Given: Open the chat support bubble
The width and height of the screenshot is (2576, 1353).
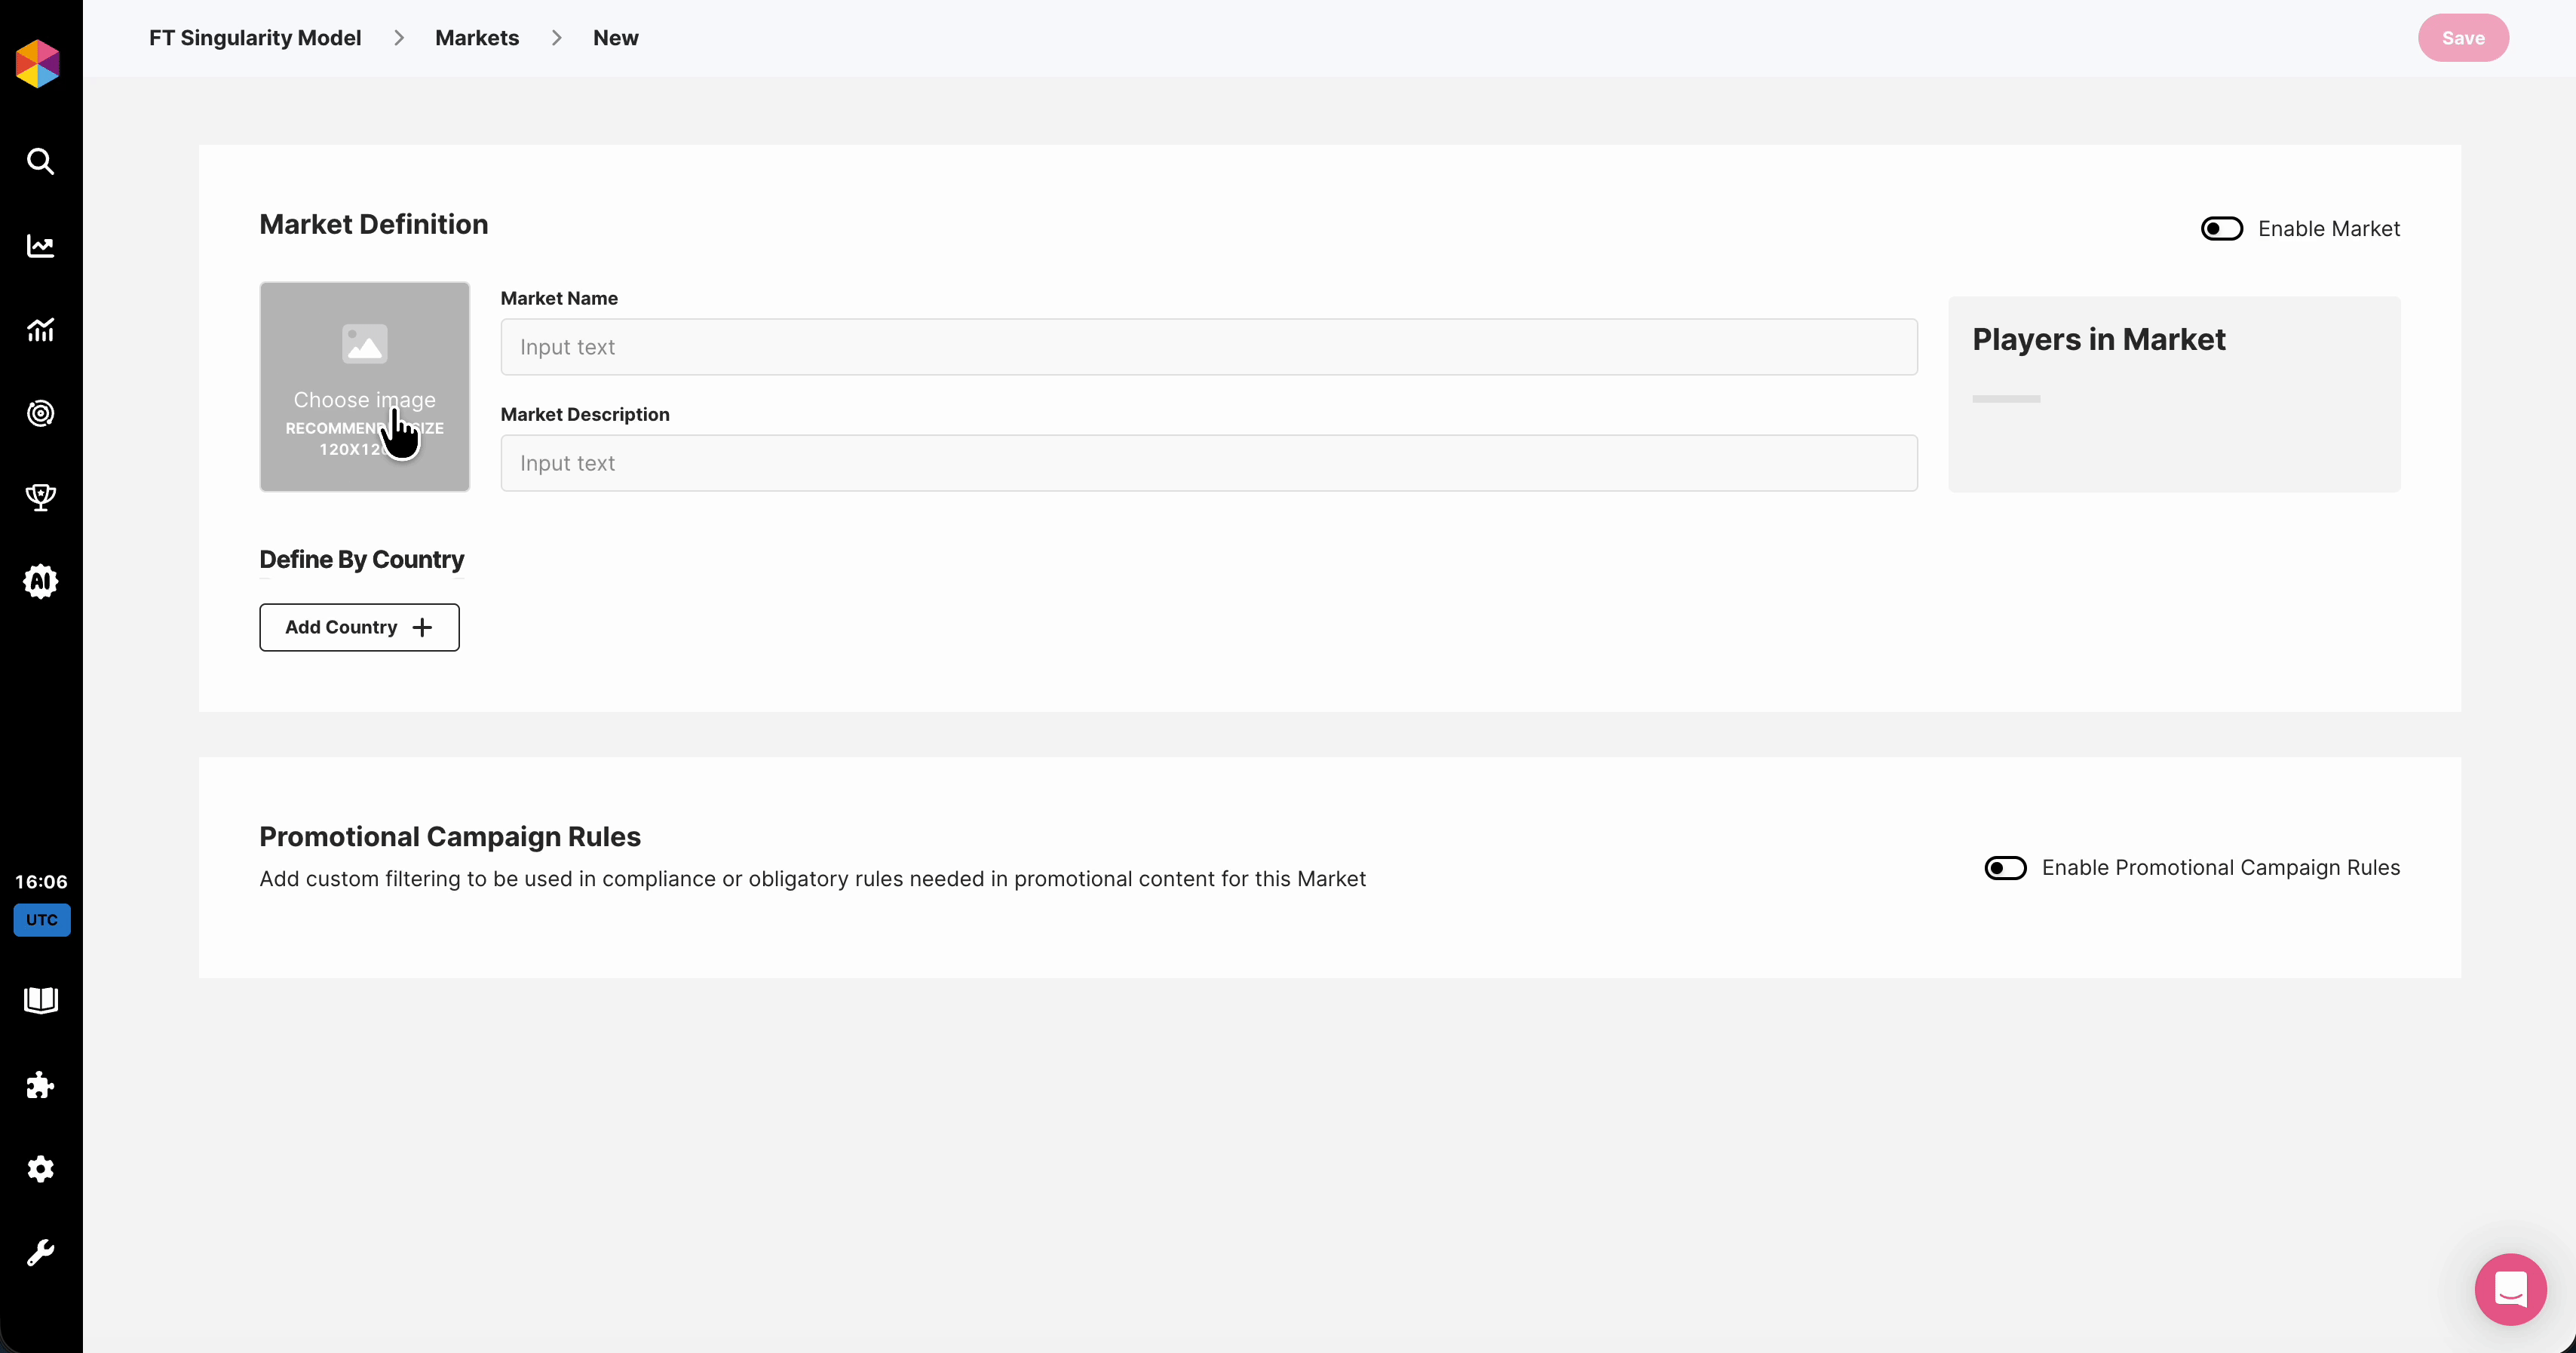Looking at the screenshot, I should click(x=2510, y=1289).
